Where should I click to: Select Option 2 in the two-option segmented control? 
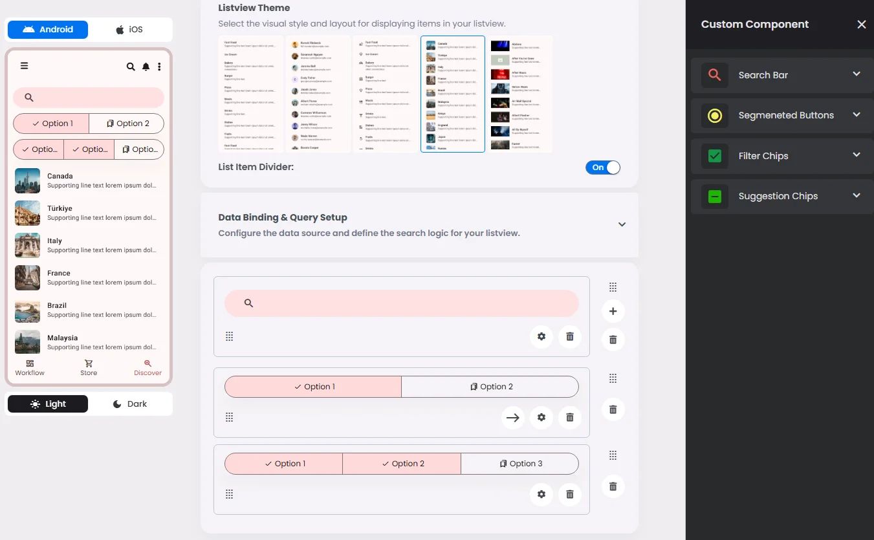pyautogui.click(x=490, y=387)
